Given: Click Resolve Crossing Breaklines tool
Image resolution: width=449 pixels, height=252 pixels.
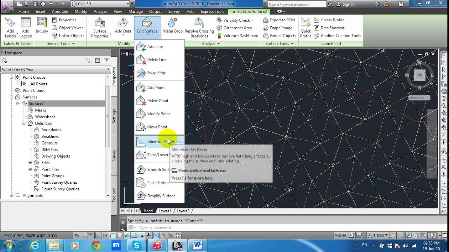Looking at the screenshot, I should (199, 27).
